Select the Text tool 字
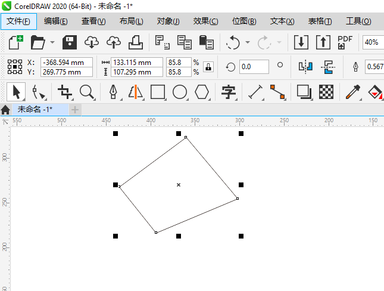 pyautogui.click(x=229, y=92)
